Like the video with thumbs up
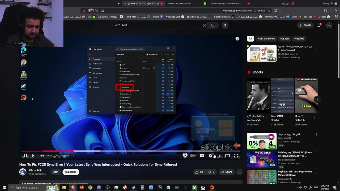 [199, 172]
